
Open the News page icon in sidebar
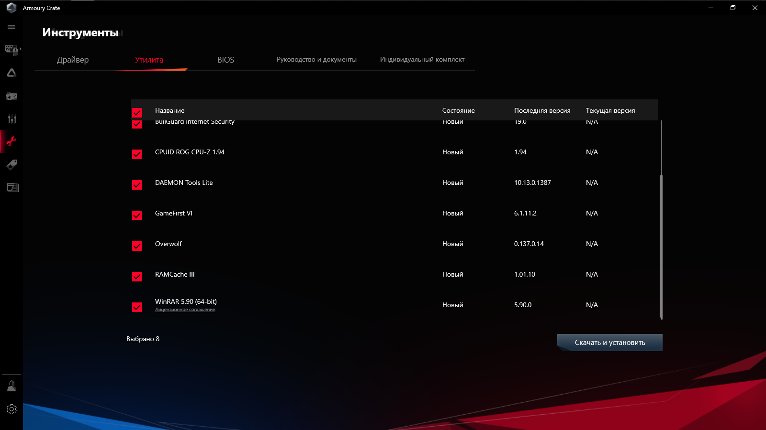coord(12,187)
